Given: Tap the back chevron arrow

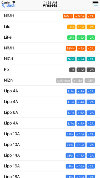Looking at the screenshot, I should point(4,5).
